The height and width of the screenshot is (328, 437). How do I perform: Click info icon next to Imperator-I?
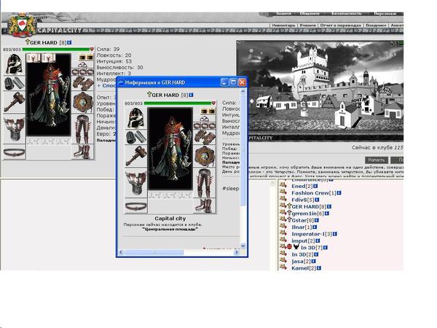click(x=335, y=234)
